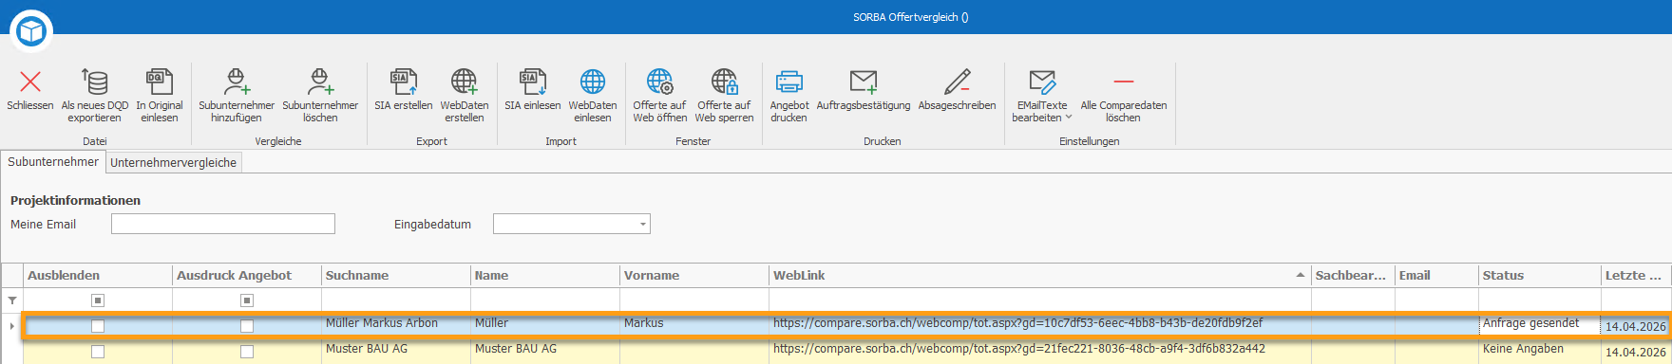
Task: Click Suchname filter cell
Action: tap(396, 300)
